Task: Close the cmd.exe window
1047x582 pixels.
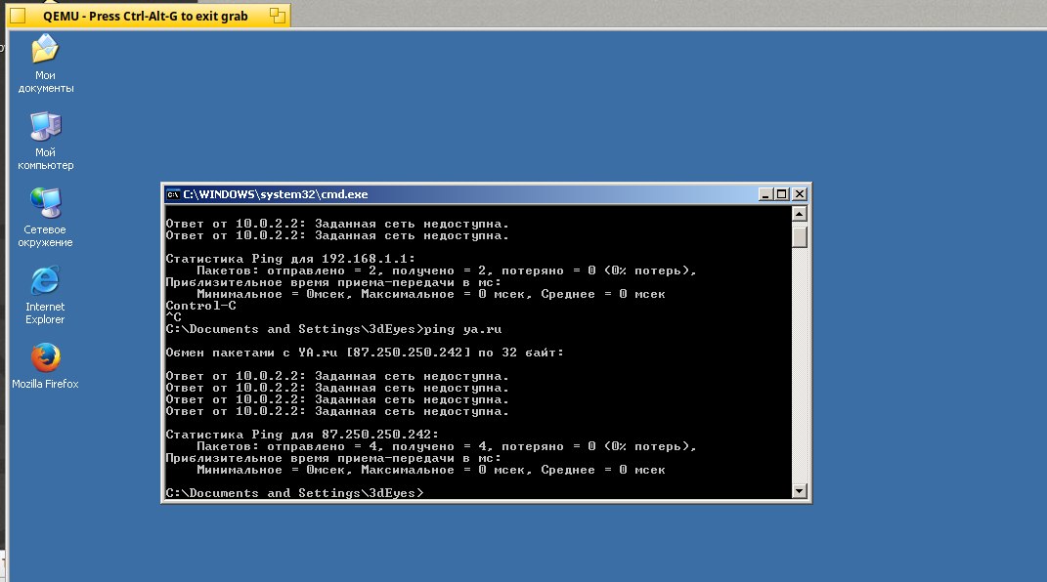Action: click(800, 194)
